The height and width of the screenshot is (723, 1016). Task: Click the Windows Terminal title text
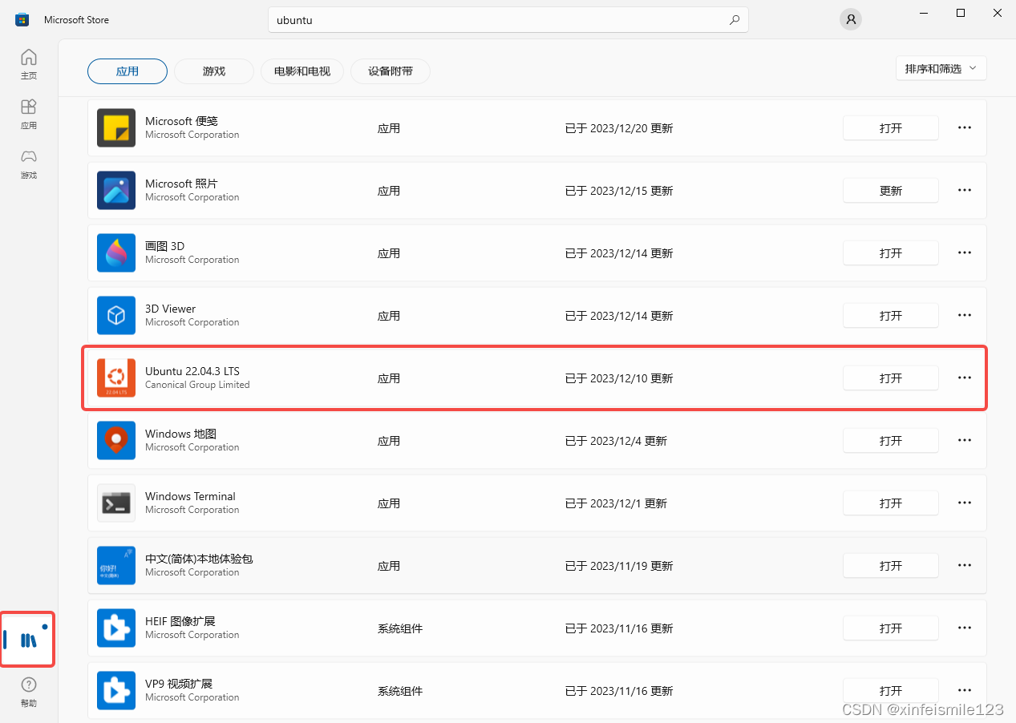pos(190,496)
